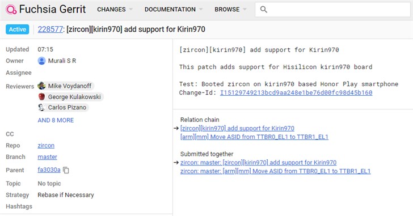413x216 pixels.
Task: Open change number 228577 link
Action: pyautogui.click(x=50, y=29)
